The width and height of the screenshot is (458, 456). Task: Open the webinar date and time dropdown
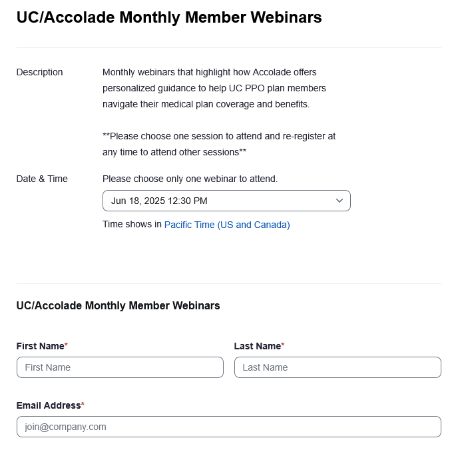(x=226, y=201)
